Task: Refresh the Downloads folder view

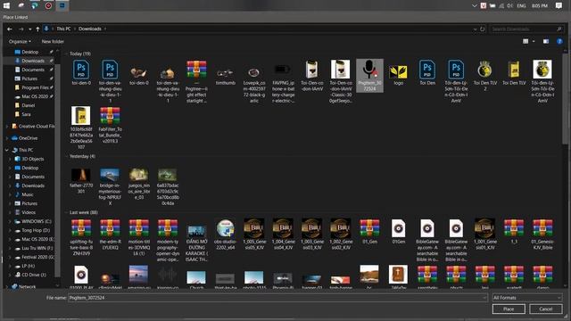Action: point(483,29)
